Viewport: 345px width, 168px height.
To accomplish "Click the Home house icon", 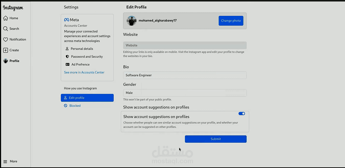I will pyautogui.click(x=5, y=18).
